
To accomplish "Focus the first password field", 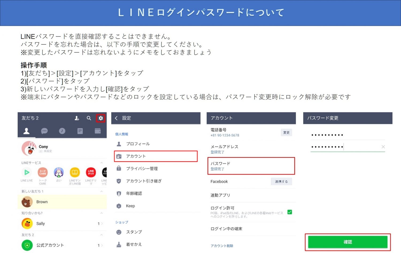I will [x=348, y=135].
